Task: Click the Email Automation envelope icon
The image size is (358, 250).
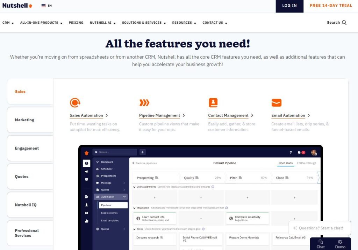Action: pyautogui.click(x=276, y=103)
